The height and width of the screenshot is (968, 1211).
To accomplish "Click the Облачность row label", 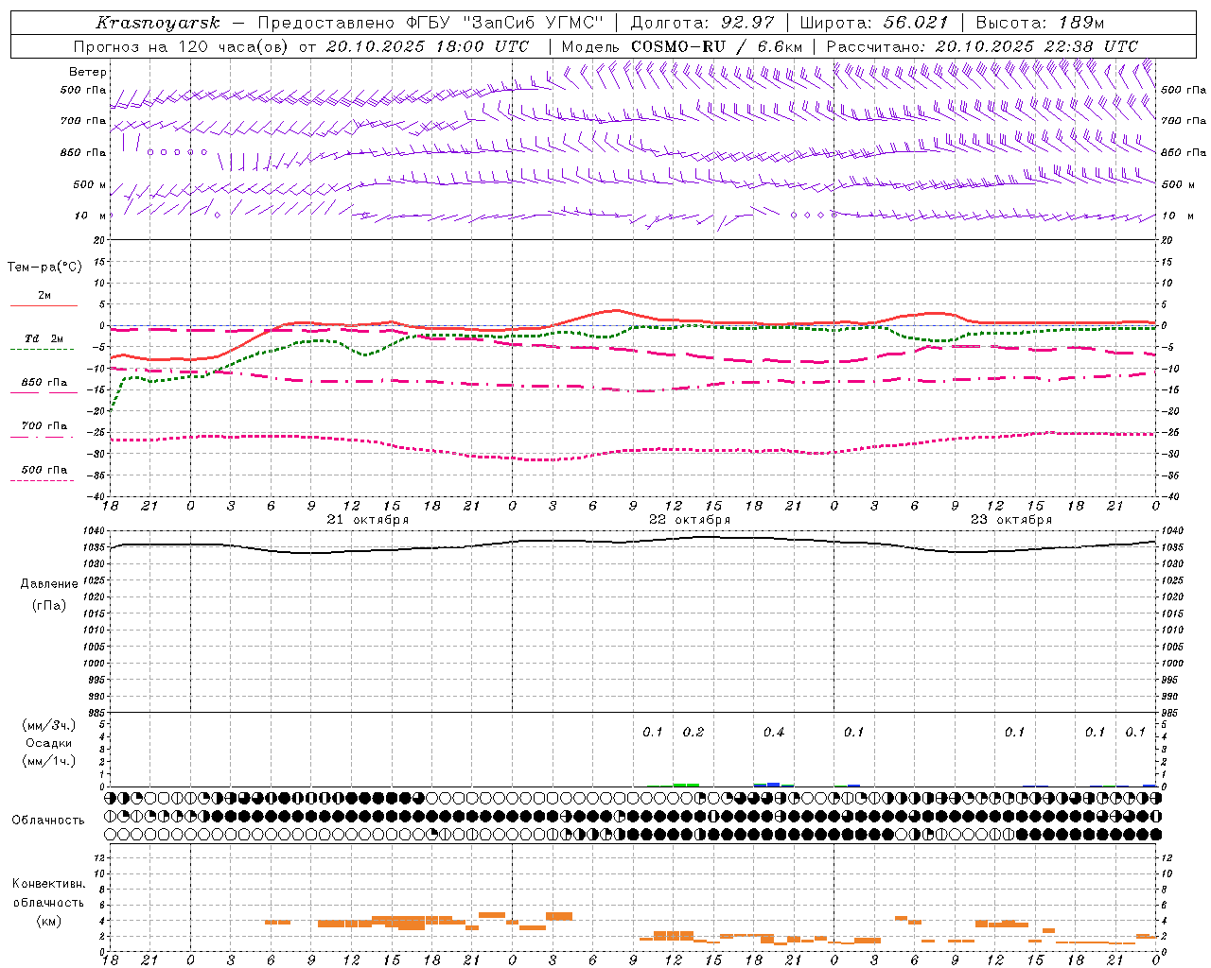I will coord(48,820).
